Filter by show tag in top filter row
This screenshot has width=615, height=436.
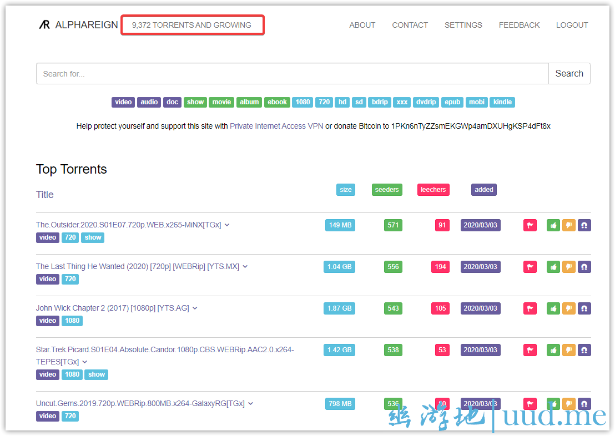195,102
